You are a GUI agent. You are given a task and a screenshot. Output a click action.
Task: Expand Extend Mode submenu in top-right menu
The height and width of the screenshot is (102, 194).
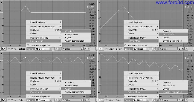point(141,41)
